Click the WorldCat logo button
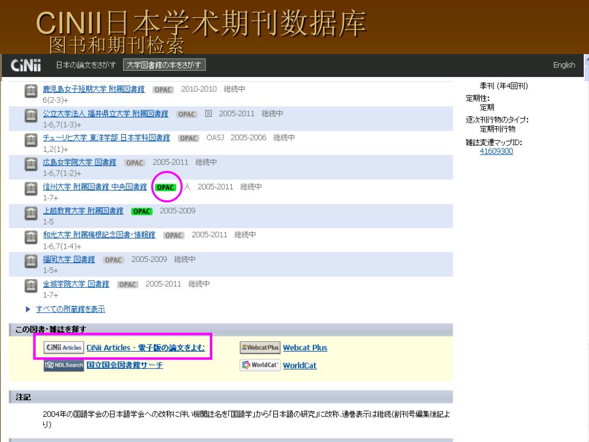This screenshot has width=589, height=442. [260, 365]
